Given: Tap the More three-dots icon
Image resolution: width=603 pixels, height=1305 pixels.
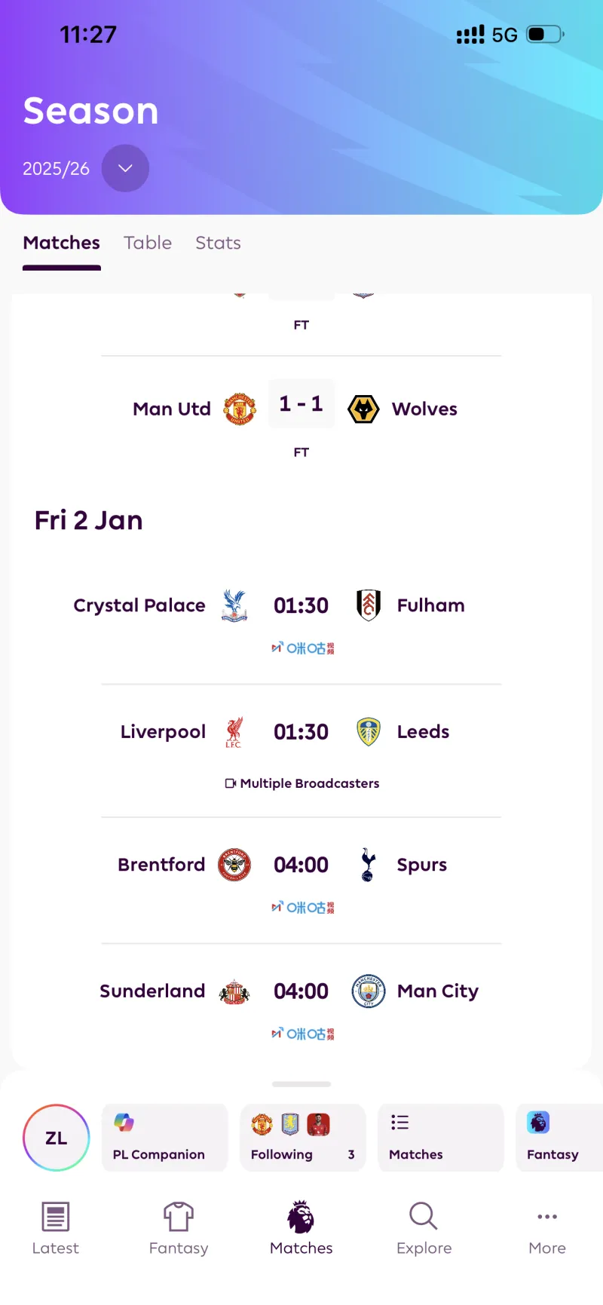Looking at the screenshot, I should [x=547, y=1216].
